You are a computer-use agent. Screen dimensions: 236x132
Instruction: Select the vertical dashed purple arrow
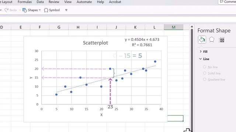pos(110,91)
